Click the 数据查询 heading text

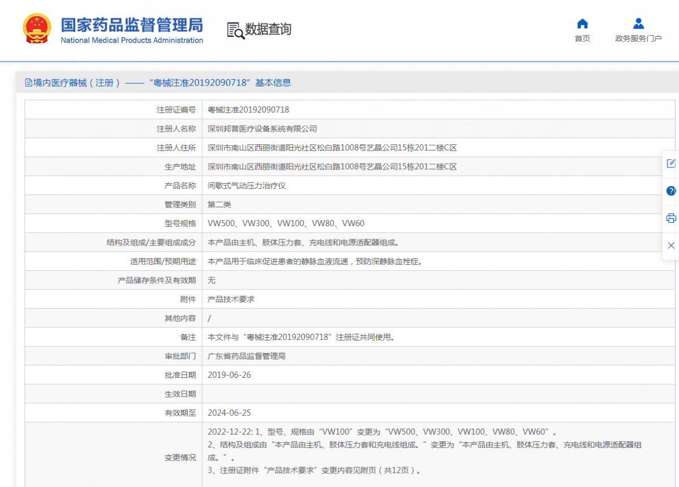click(268, 29)
